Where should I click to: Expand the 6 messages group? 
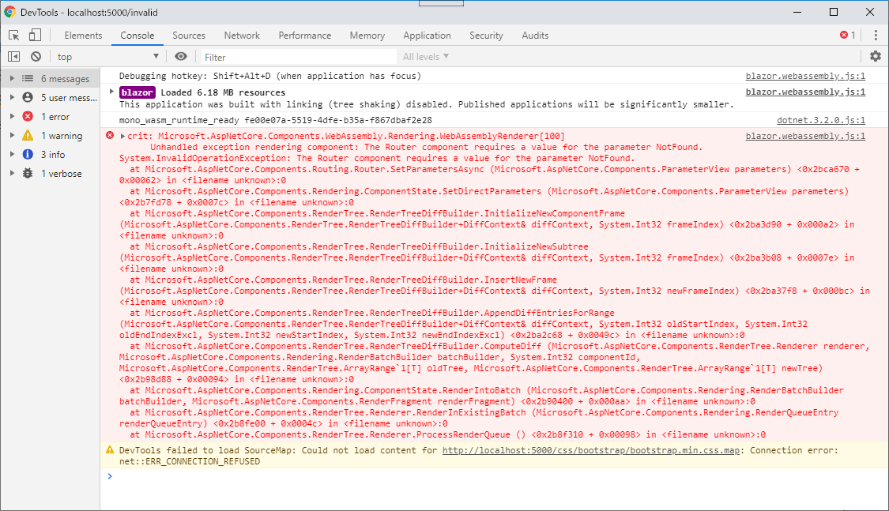[x=12, y=78]
